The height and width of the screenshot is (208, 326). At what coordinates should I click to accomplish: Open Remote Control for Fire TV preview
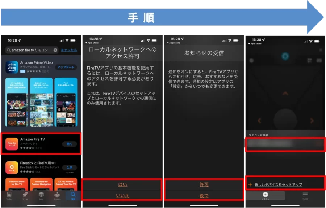(x=17, y=184)
